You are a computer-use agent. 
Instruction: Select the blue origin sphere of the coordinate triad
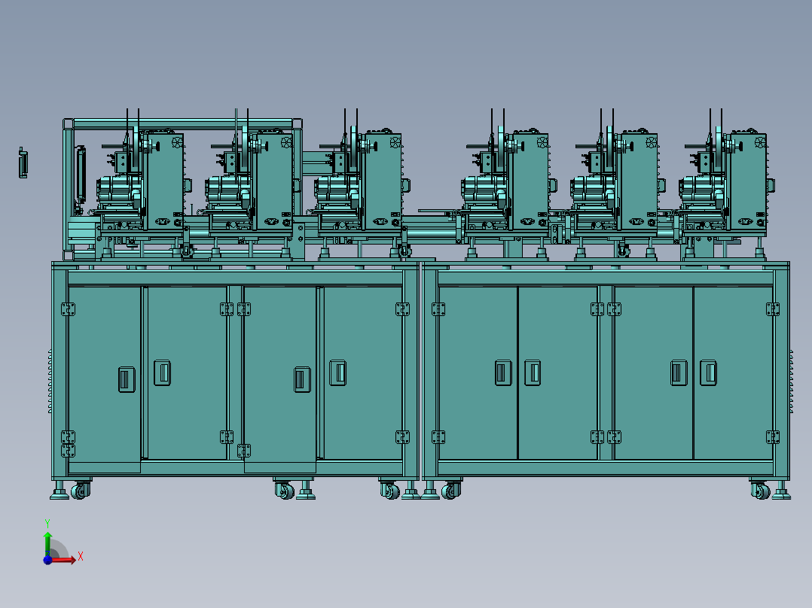[x=47, y=560]
